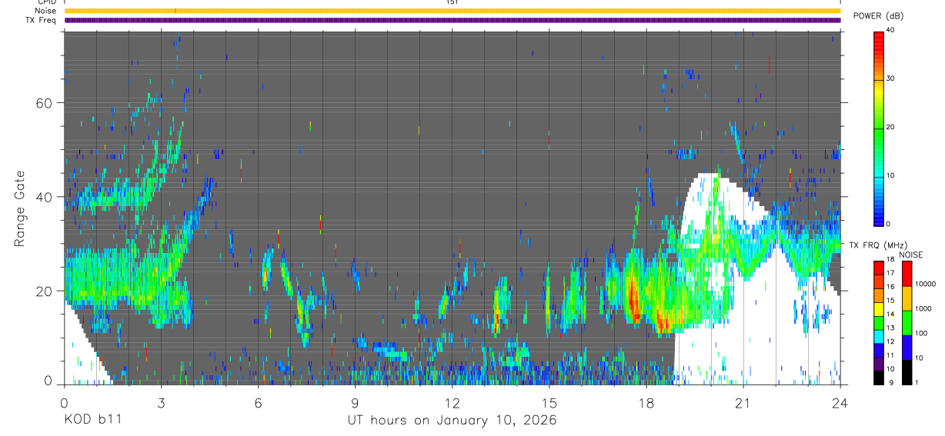Screen dimensions: 945x436
Task: Click the red swatch in the NOISE legend
Action: click(907, 274)
